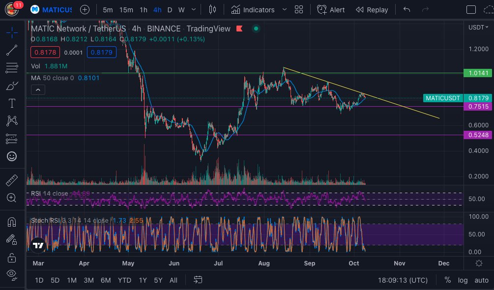Open the candlestick chart type menu
The width and height of the screenshot is (494, 290).
point(213,10)
